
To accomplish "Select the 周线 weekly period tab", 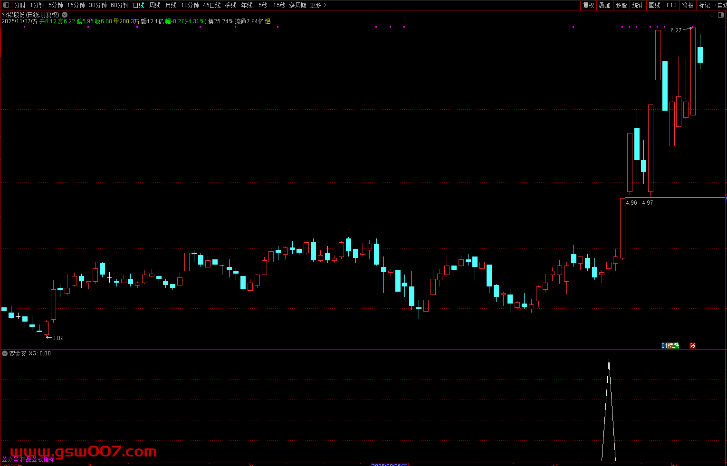I will click(155, 5).
